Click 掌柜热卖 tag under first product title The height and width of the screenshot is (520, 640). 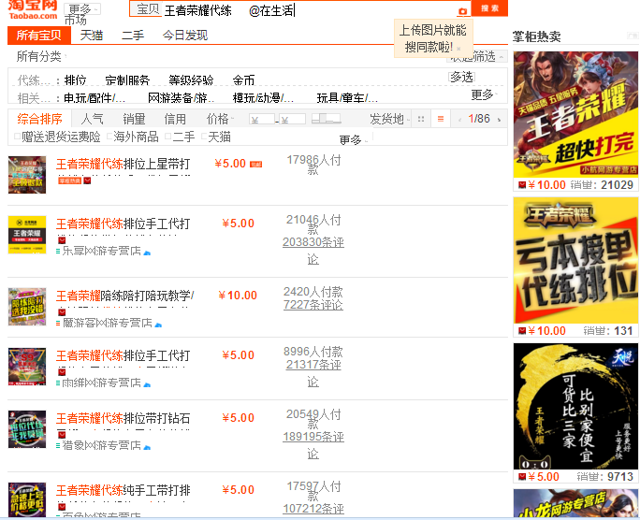click(70, 181)
